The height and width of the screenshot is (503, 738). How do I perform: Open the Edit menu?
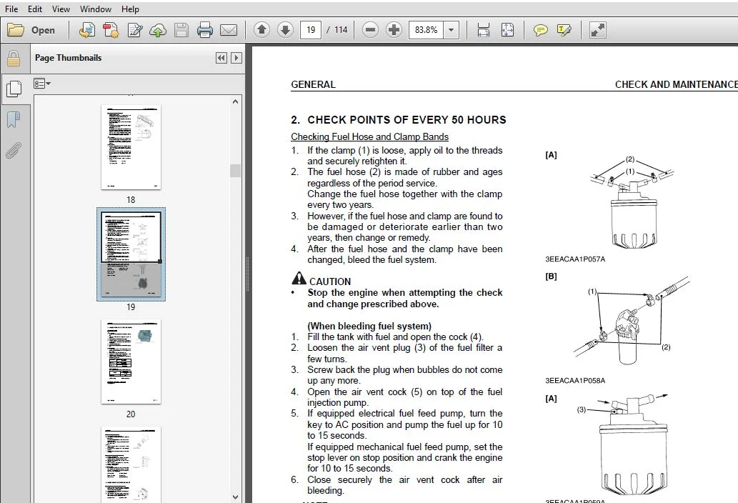click(x=35, y=9)
